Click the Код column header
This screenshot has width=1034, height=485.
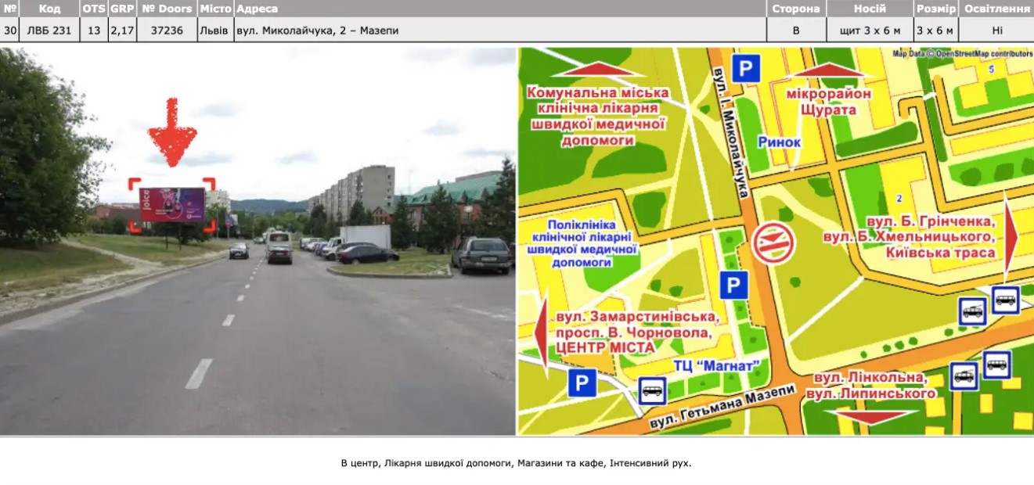[49, 9]
